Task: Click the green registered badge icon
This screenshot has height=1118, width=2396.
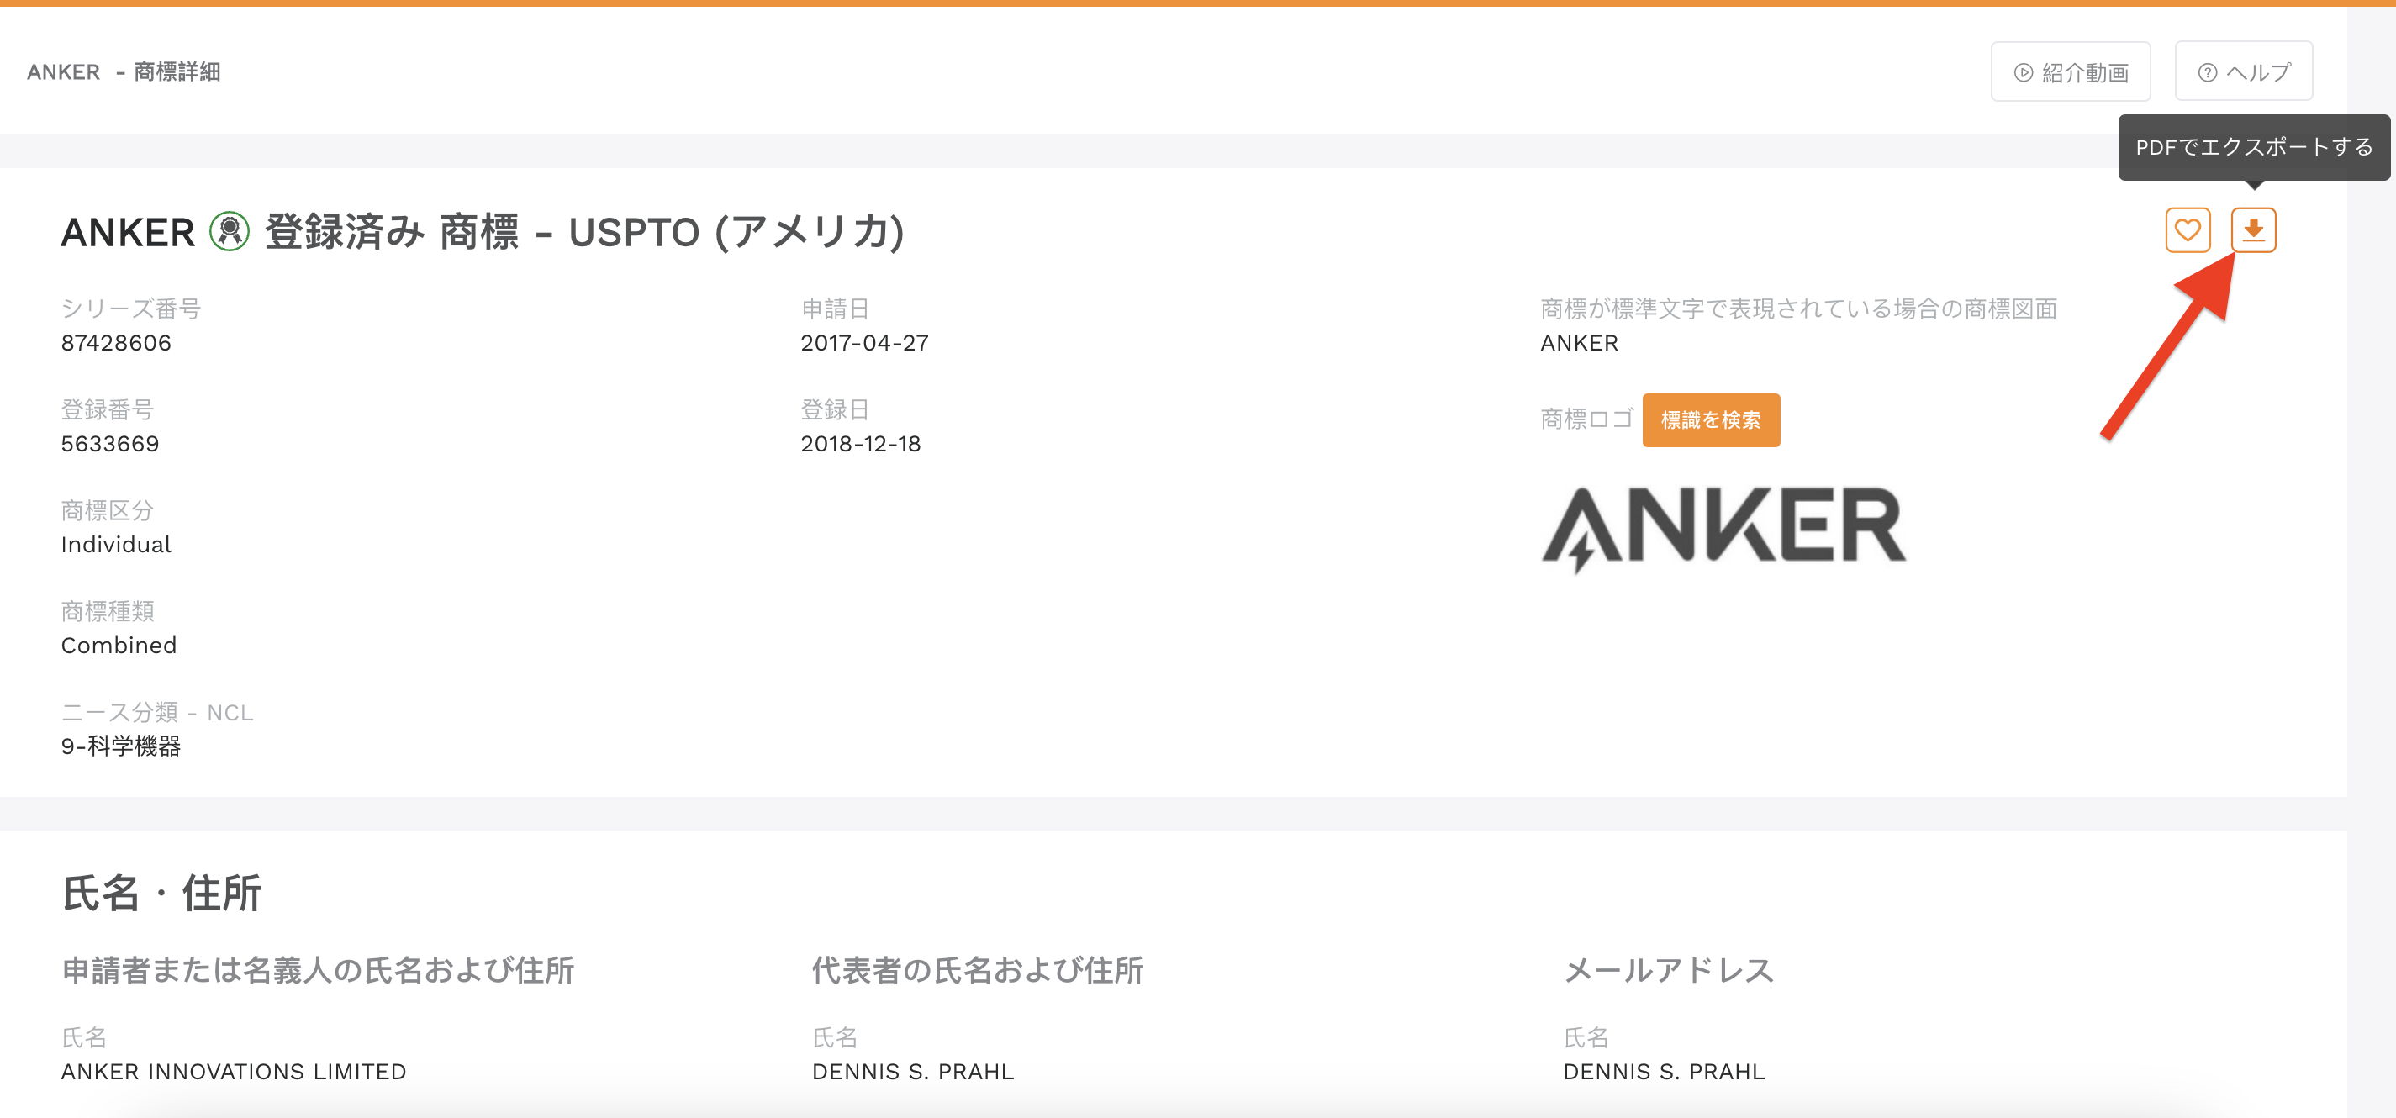Action: coord(229,232)
